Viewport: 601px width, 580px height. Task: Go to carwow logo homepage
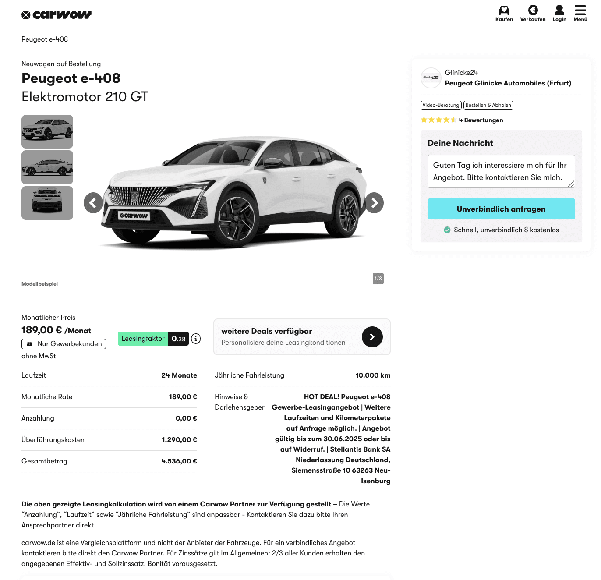57,15
